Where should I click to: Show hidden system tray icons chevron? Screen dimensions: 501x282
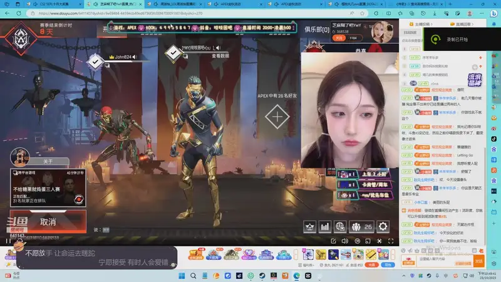coord(404,276)
